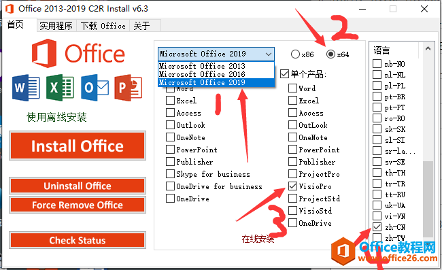Check the th-TH language checkbox

tap(377, 173)
